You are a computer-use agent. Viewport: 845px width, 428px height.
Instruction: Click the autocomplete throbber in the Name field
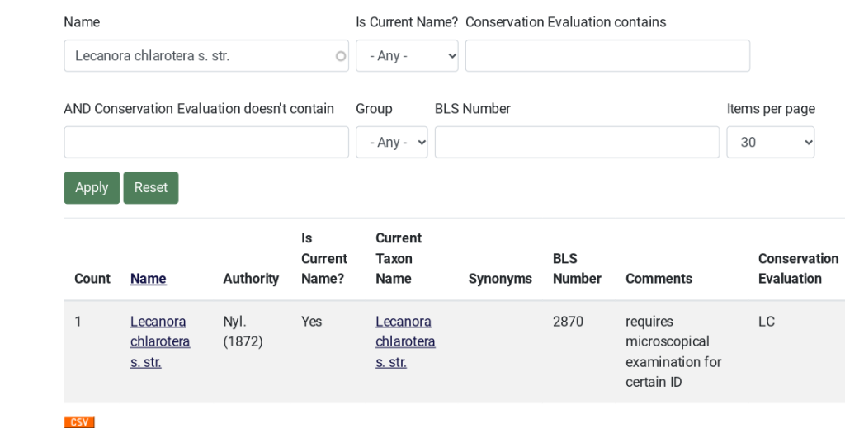pyautogui.click(x=341, y=56)
